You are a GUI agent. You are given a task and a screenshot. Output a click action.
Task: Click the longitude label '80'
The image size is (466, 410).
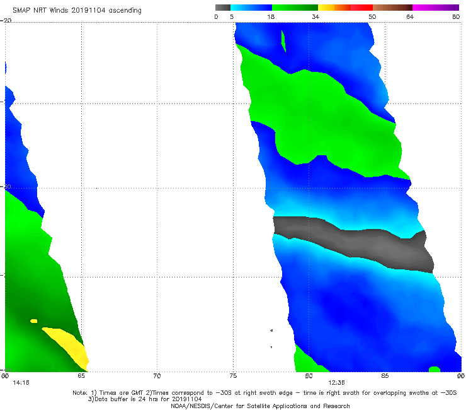pyautogui.click(x=309, y=376)
